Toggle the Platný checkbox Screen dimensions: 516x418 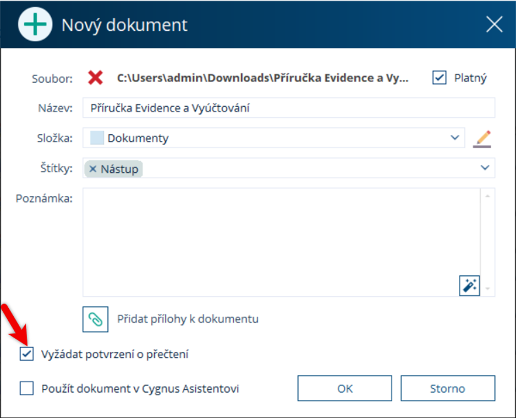tap(440, 78)
